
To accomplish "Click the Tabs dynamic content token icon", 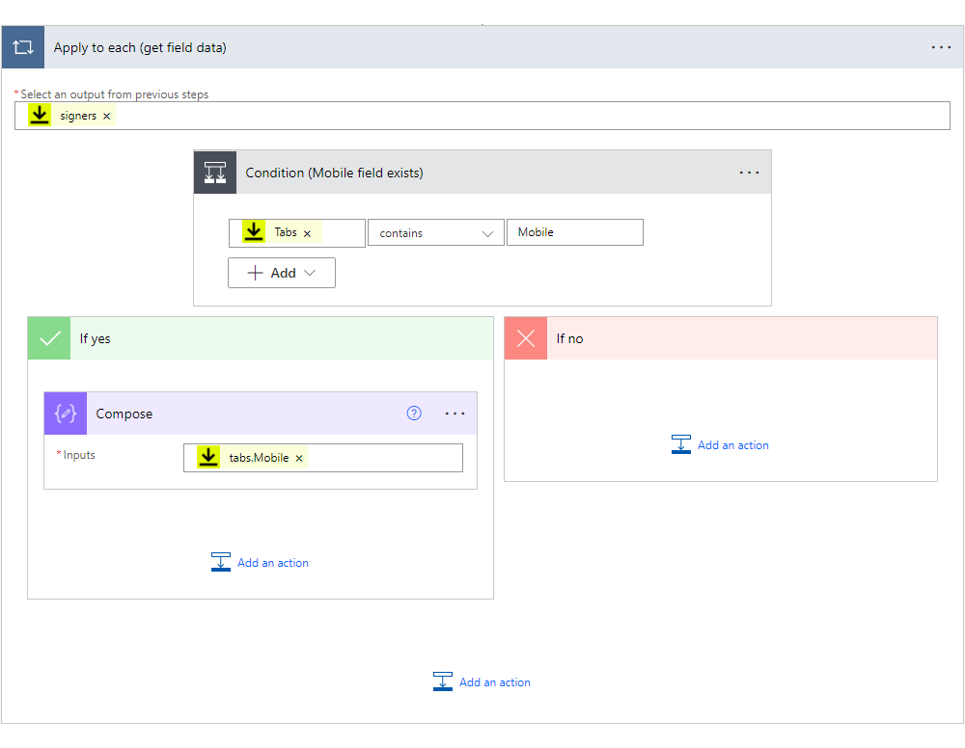I will (x=253, y=231).
